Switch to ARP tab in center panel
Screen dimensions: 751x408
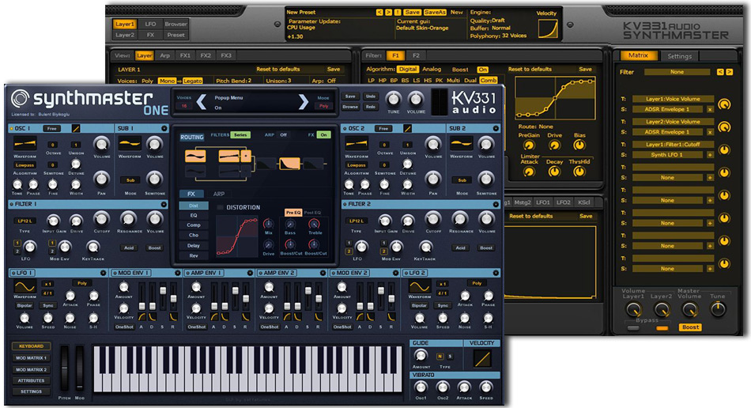[219, 194]
